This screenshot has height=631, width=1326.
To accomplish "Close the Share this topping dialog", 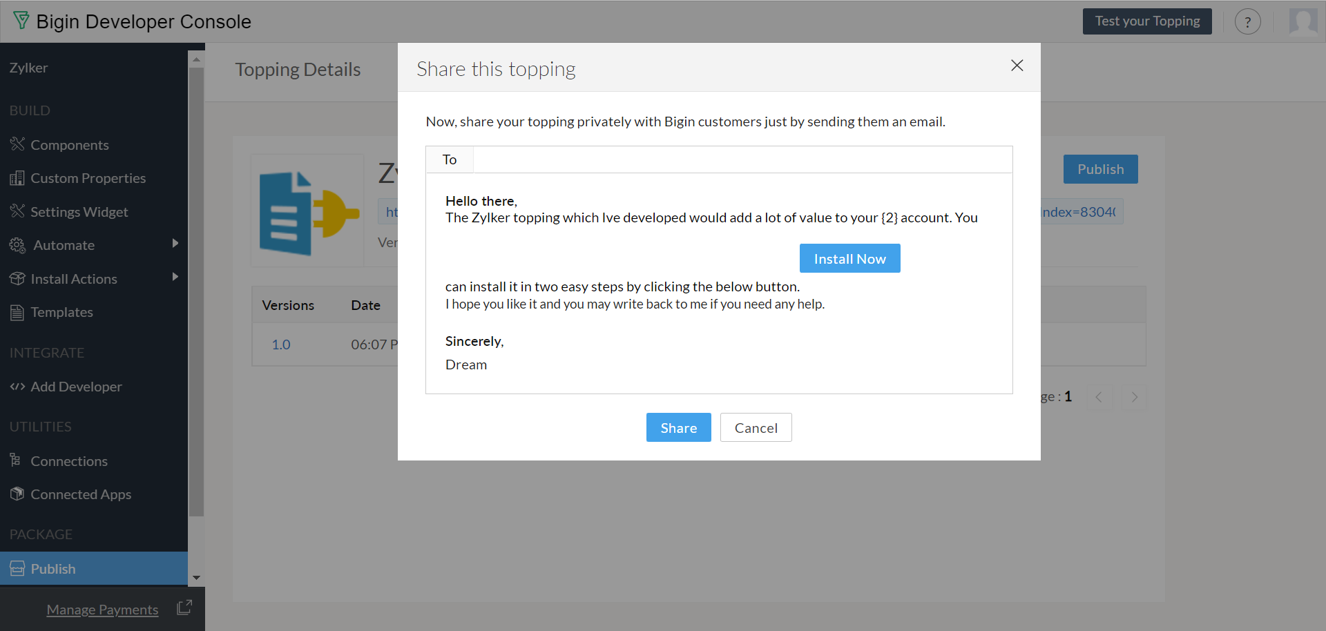I will tap(1017, 66).
